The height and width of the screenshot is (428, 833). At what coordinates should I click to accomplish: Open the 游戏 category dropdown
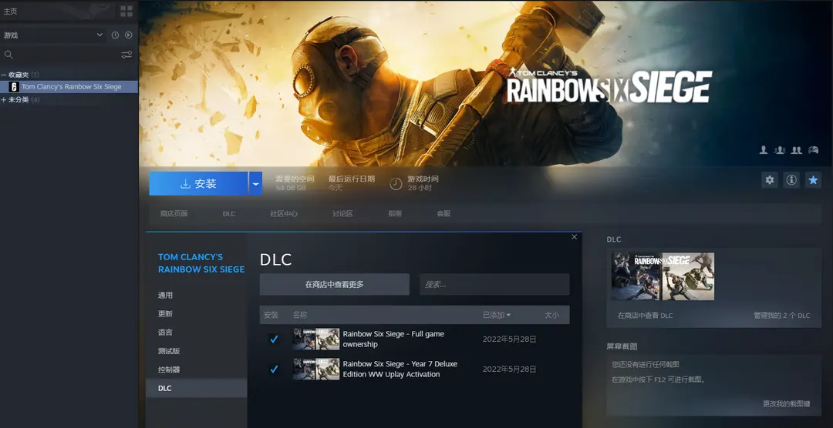(54, 35)
